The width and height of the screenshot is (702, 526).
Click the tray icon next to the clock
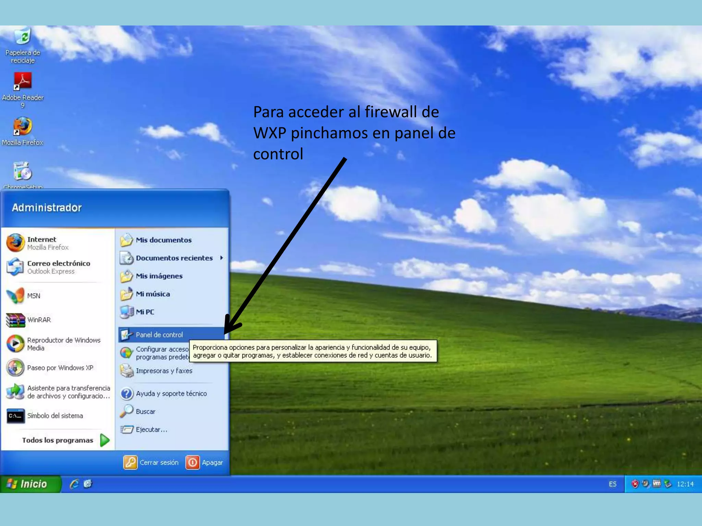coord(668,484)
